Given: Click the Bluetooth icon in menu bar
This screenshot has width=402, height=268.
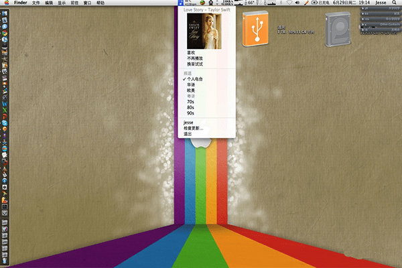Looking at the screenshot, I should click(281, 3).
